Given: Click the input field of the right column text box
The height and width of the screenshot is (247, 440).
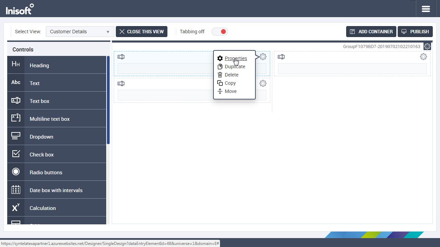Looking at the screenshot, I should (x=352, y=69).
